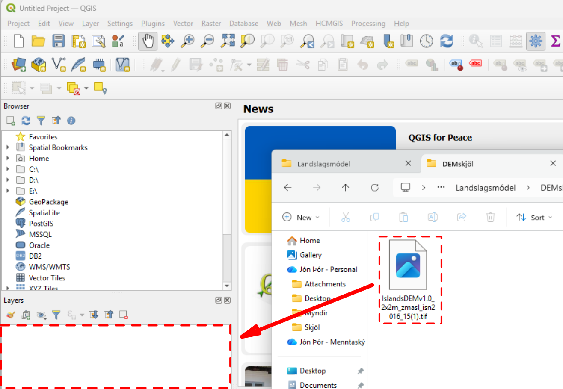Toggle the Layers panel eye visibility button
Viewport: 563px width, 389px height.
(x=41, y=315)
